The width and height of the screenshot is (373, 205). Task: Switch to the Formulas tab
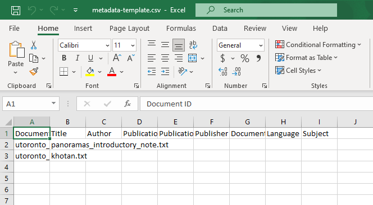point(181,29)
